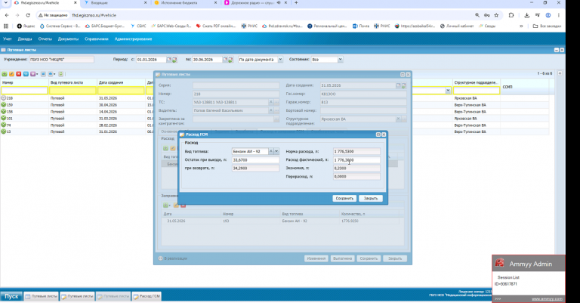Click the Дата создания column header
This screenshot has width=580, height=303.
121,82
